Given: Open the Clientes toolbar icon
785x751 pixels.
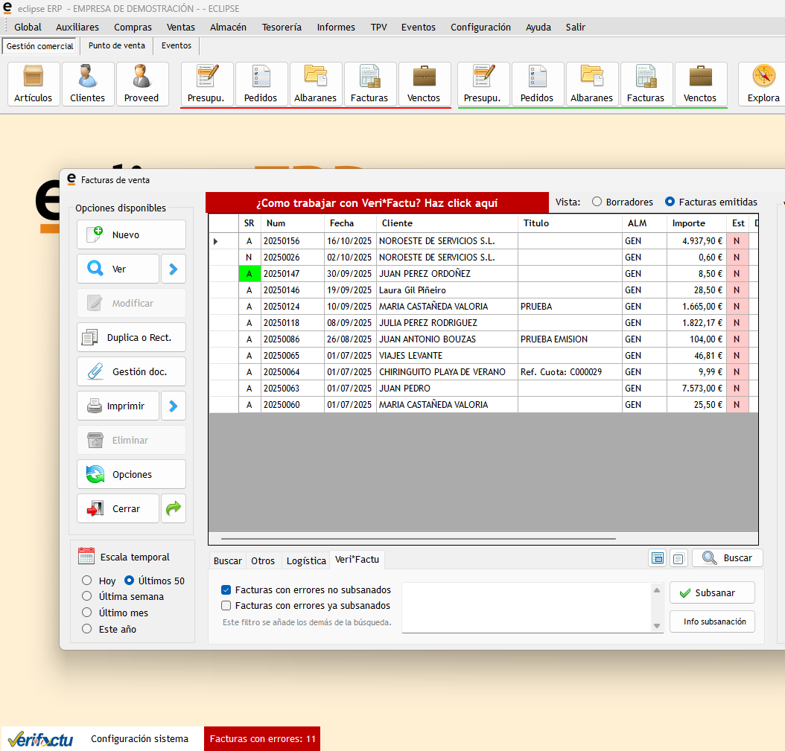Looking at the screenshot, I should (88, 83).
